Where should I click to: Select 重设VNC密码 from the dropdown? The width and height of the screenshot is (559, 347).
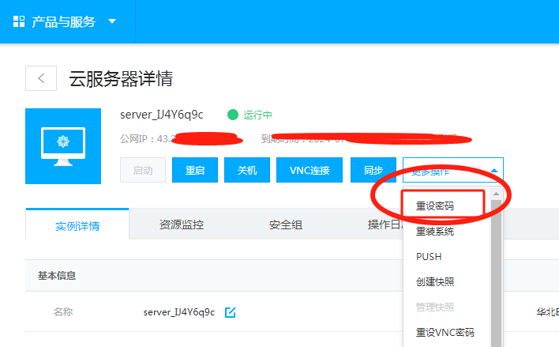coord(445,332)
